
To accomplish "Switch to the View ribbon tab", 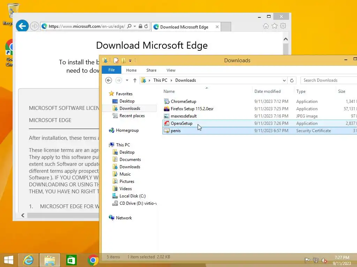I will (x=171, y=70).
